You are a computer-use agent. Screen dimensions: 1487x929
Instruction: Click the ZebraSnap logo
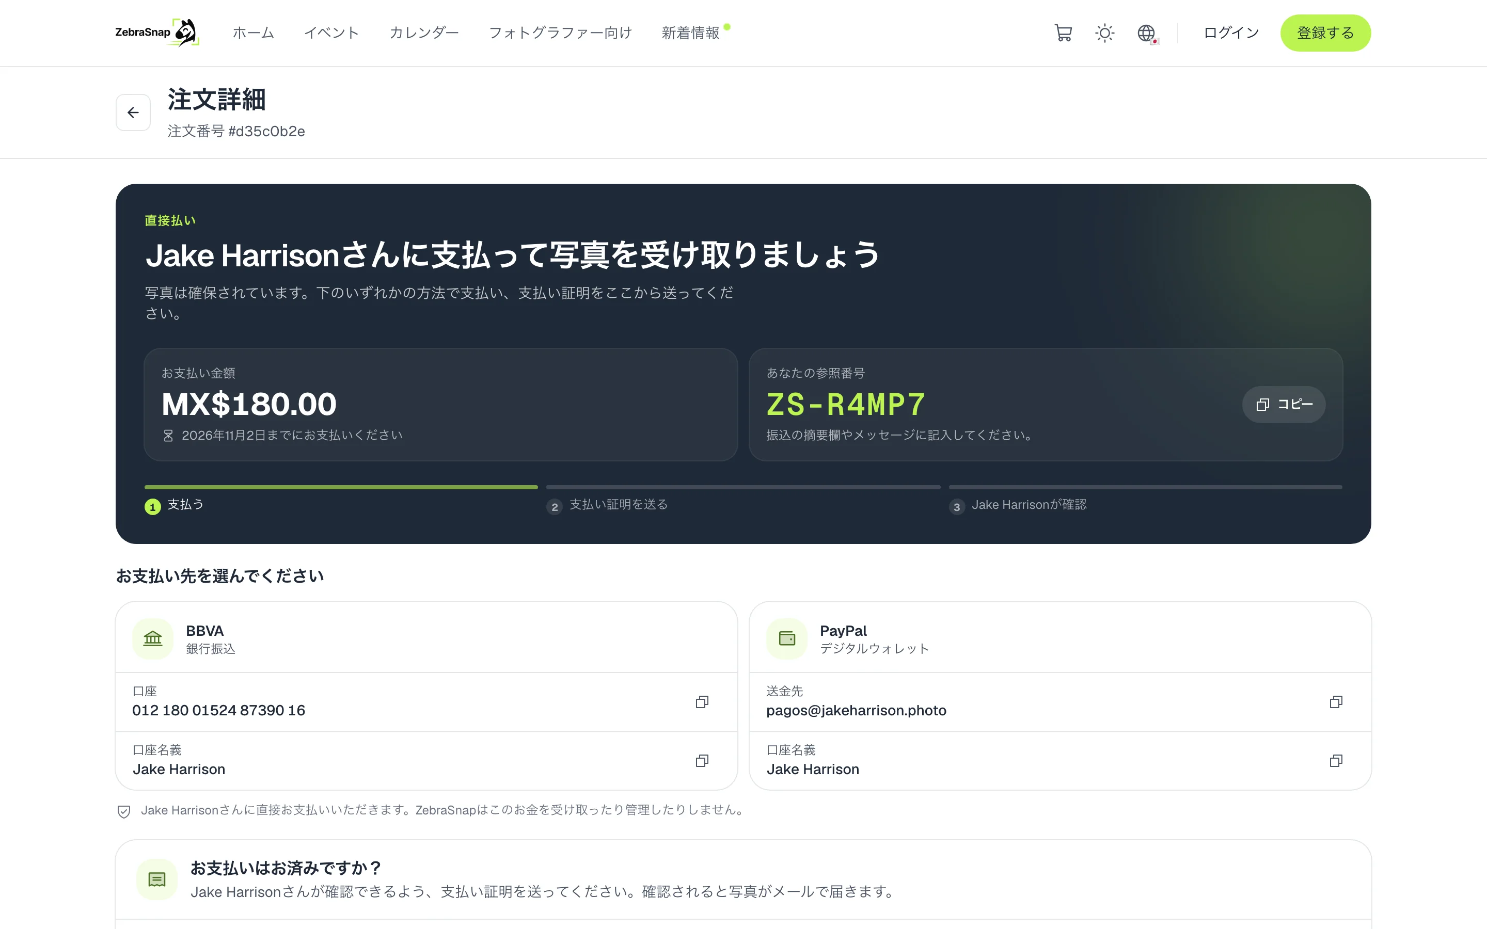pos(156,33)
